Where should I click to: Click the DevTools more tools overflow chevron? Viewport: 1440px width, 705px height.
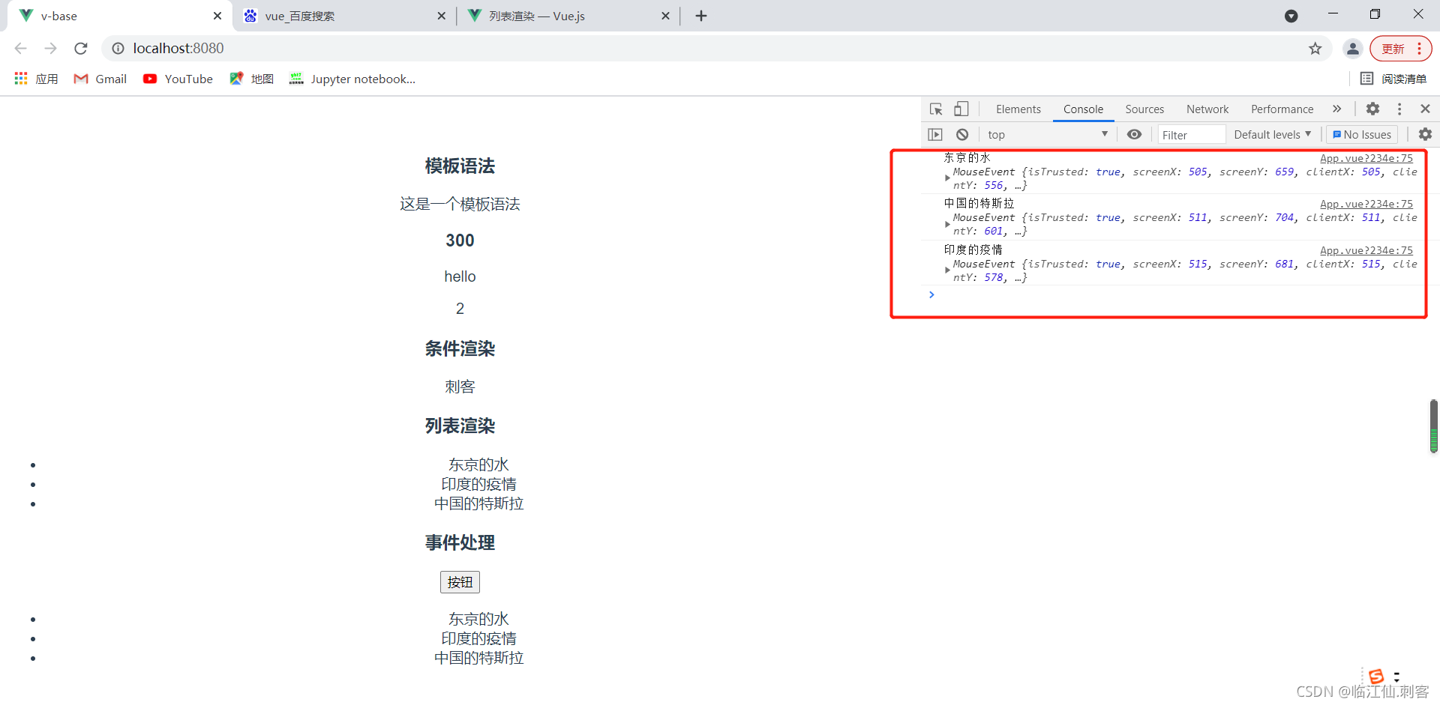(1337, 109)
